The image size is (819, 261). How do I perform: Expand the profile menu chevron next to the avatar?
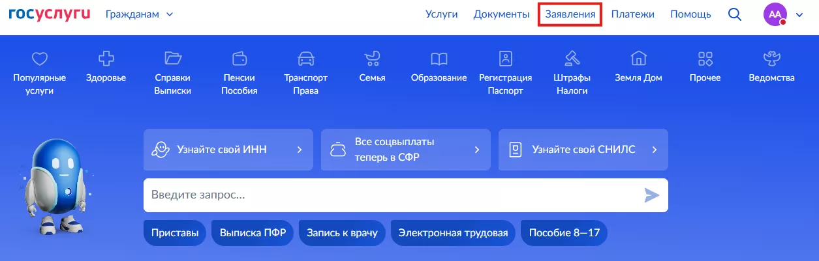pos(799,15)
